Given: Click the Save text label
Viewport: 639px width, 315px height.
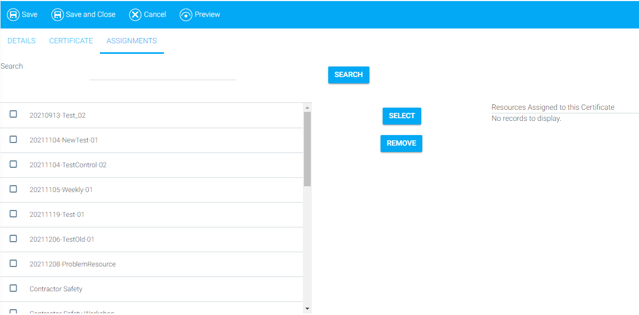Looking at the screenshot, I should coord(30,15).
